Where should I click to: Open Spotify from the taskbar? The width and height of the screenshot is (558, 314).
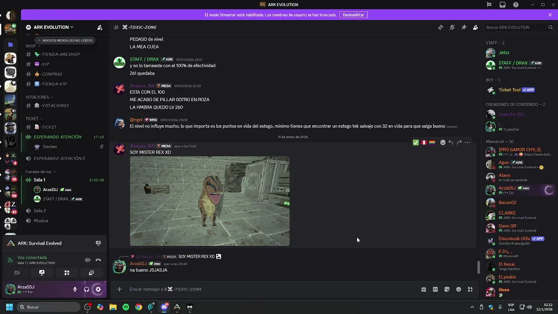tap(126, 307)
